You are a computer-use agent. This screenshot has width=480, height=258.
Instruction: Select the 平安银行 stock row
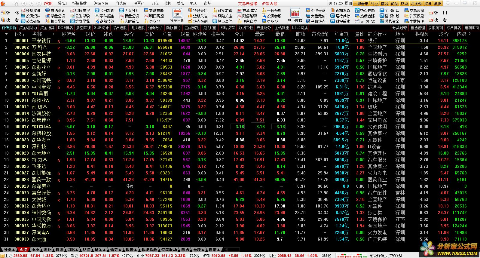pyautogui.click(x=240, y=41)
